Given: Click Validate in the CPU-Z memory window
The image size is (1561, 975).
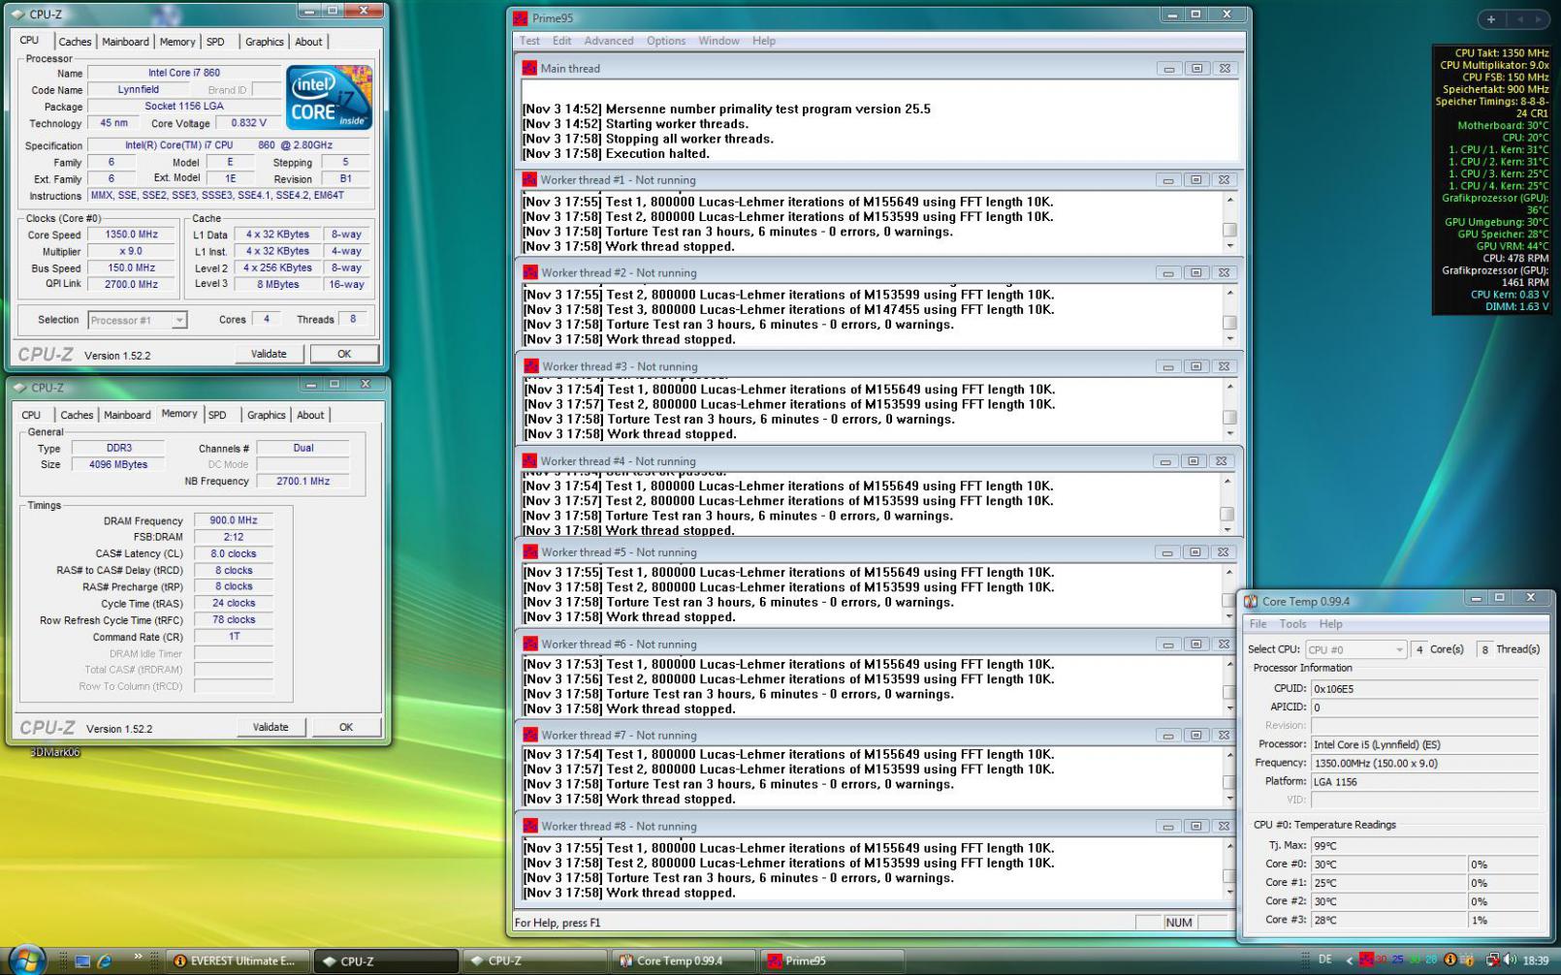Looking at the screenshot, I should click(271, 727).
